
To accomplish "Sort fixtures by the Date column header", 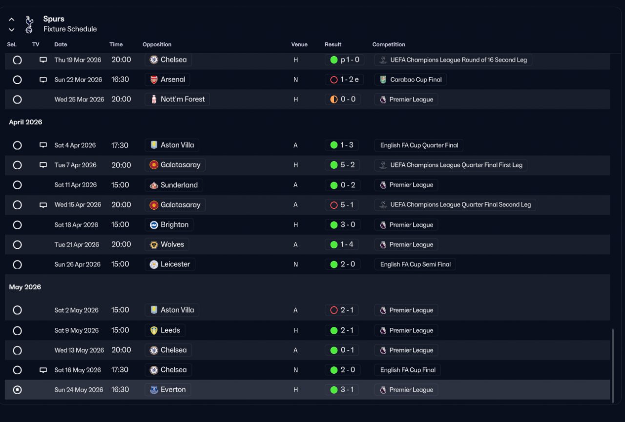I will 61,44.
